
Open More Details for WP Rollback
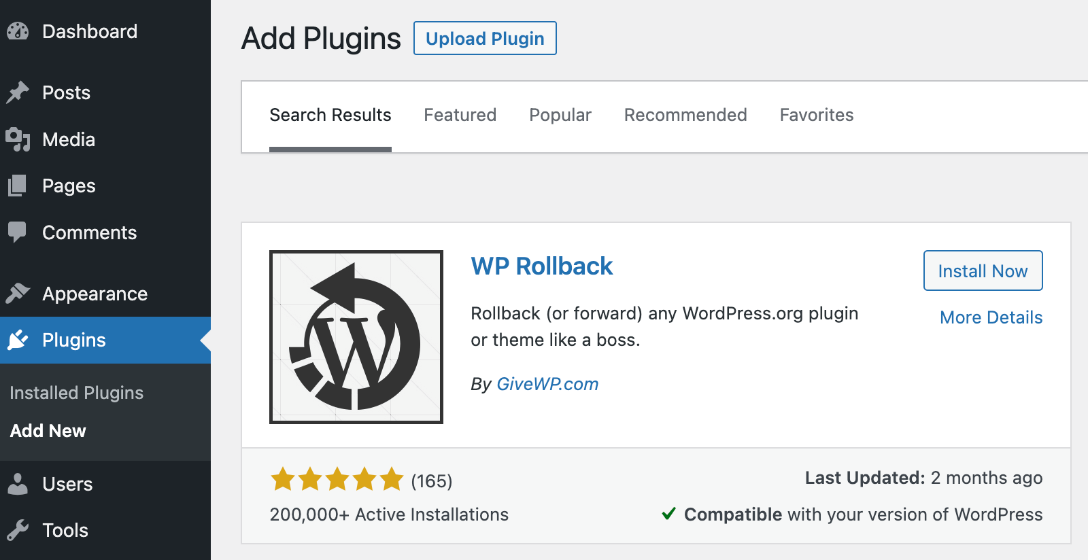point(991,317)
